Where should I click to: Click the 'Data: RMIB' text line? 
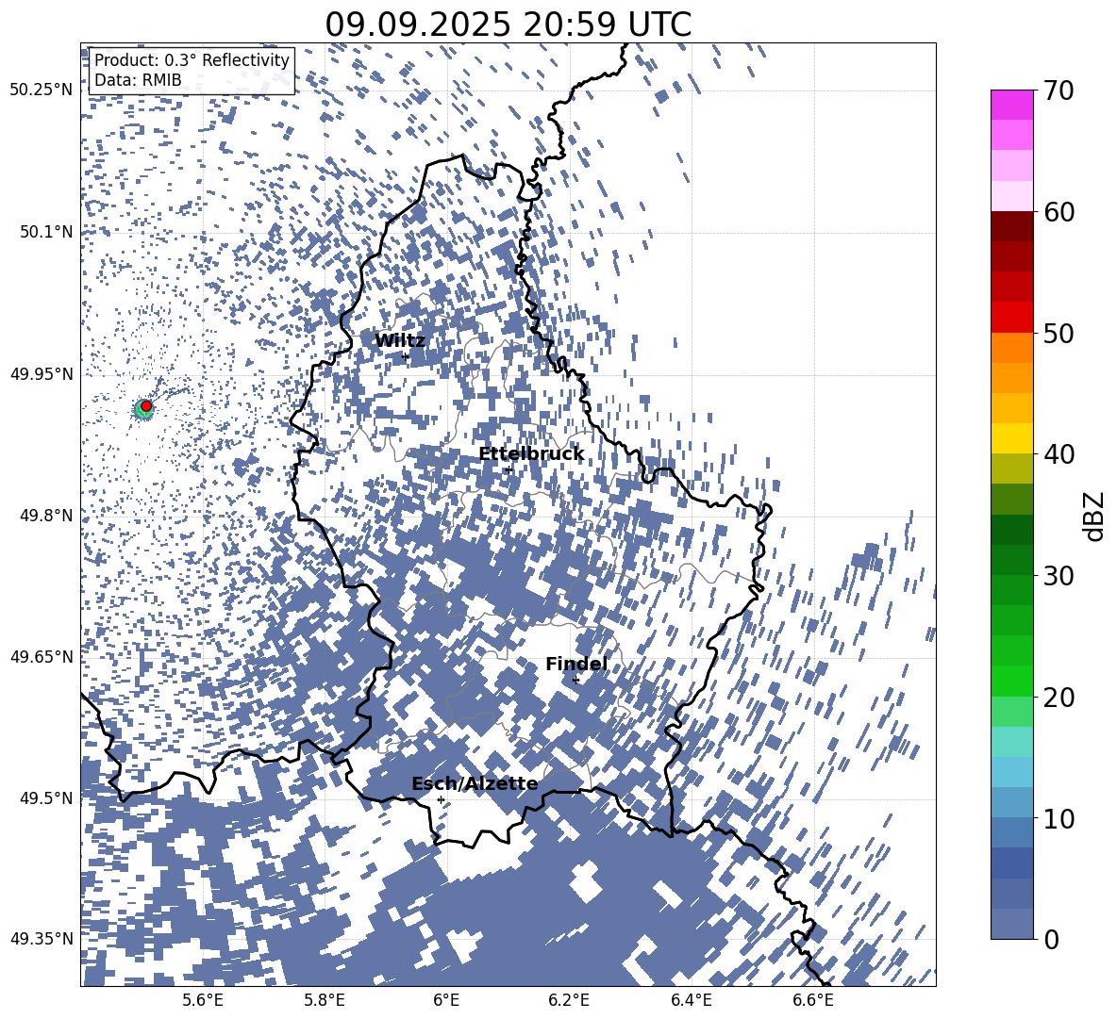tap(138, 80)
